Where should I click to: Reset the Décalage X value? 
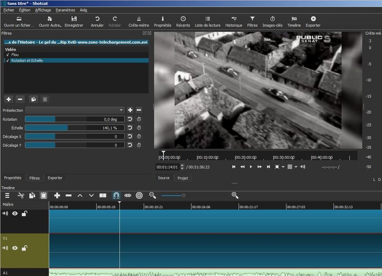pyautogui.click(x=130, y=136)
